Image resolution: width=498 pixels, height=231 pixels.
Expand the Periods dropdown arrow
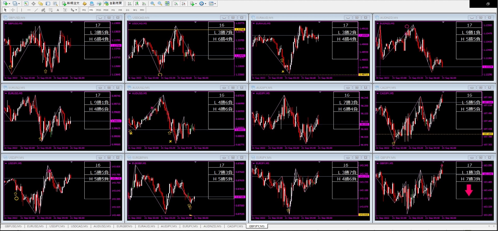(205, 3)
